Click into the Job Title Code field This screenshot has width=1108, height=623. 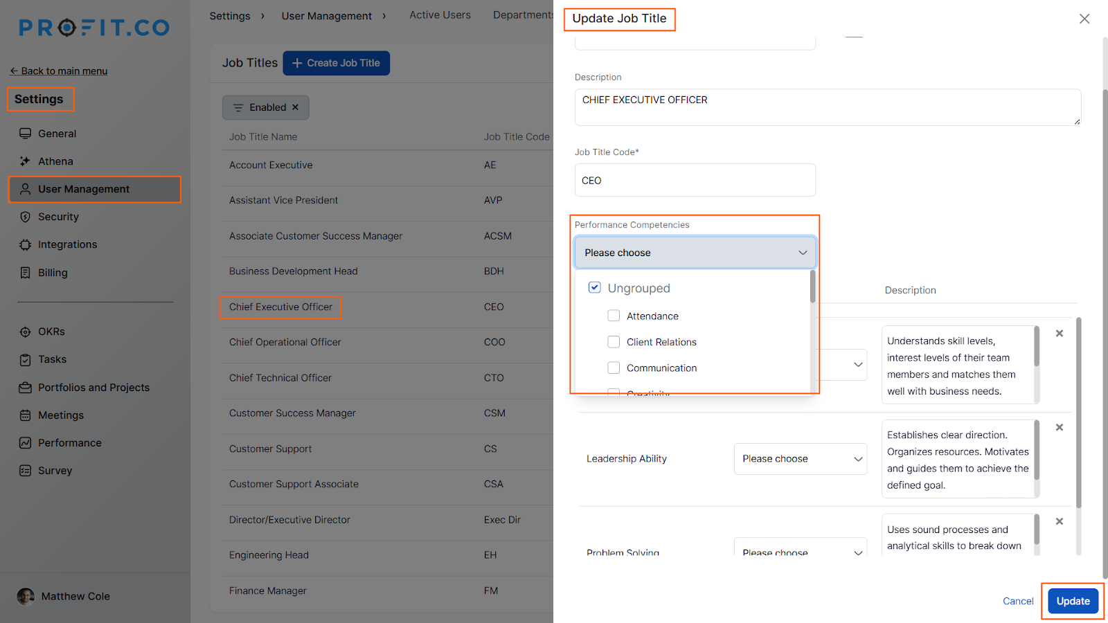coord(695,180)
